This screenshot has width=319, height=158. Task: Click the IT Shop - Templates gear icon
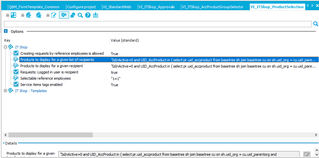(x=11, y=91)
